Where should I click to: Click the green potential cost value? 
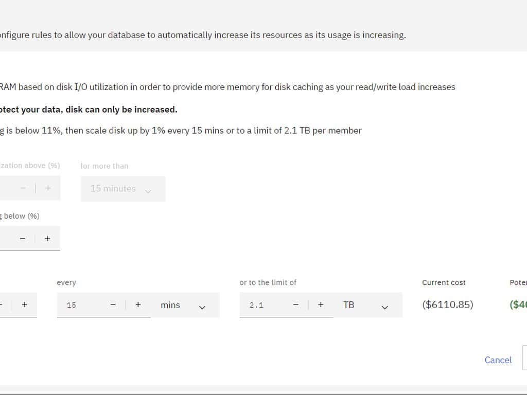pyautogui.click(x=518, y=304)
